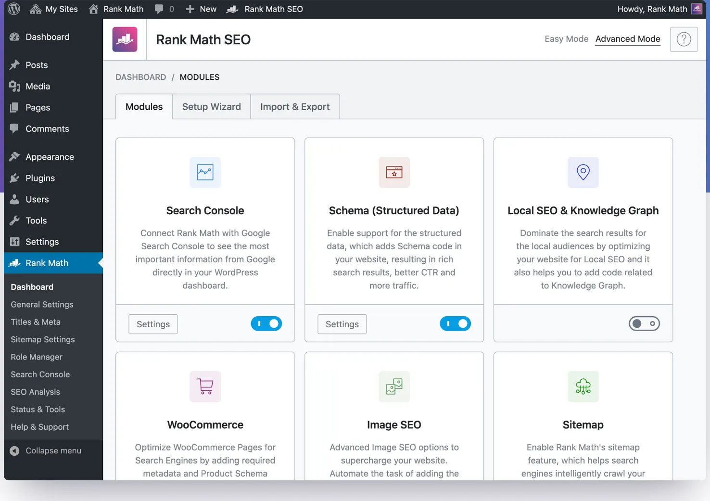Open Comments in the sidebar menu
This screenshot has height=501, width=710.
[53, 128]
